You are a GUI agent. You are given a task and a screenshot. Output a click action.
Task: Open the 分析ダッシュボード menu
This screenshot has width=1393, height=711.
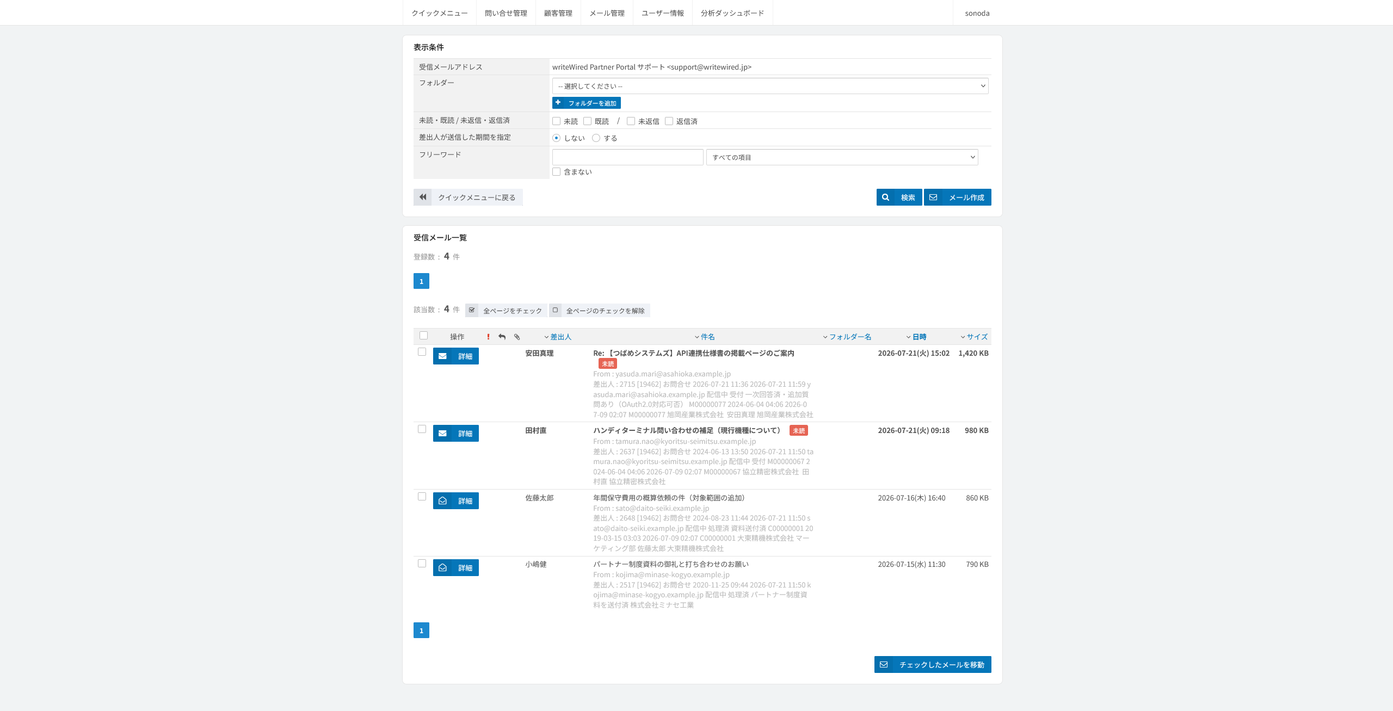coord(732,13)
